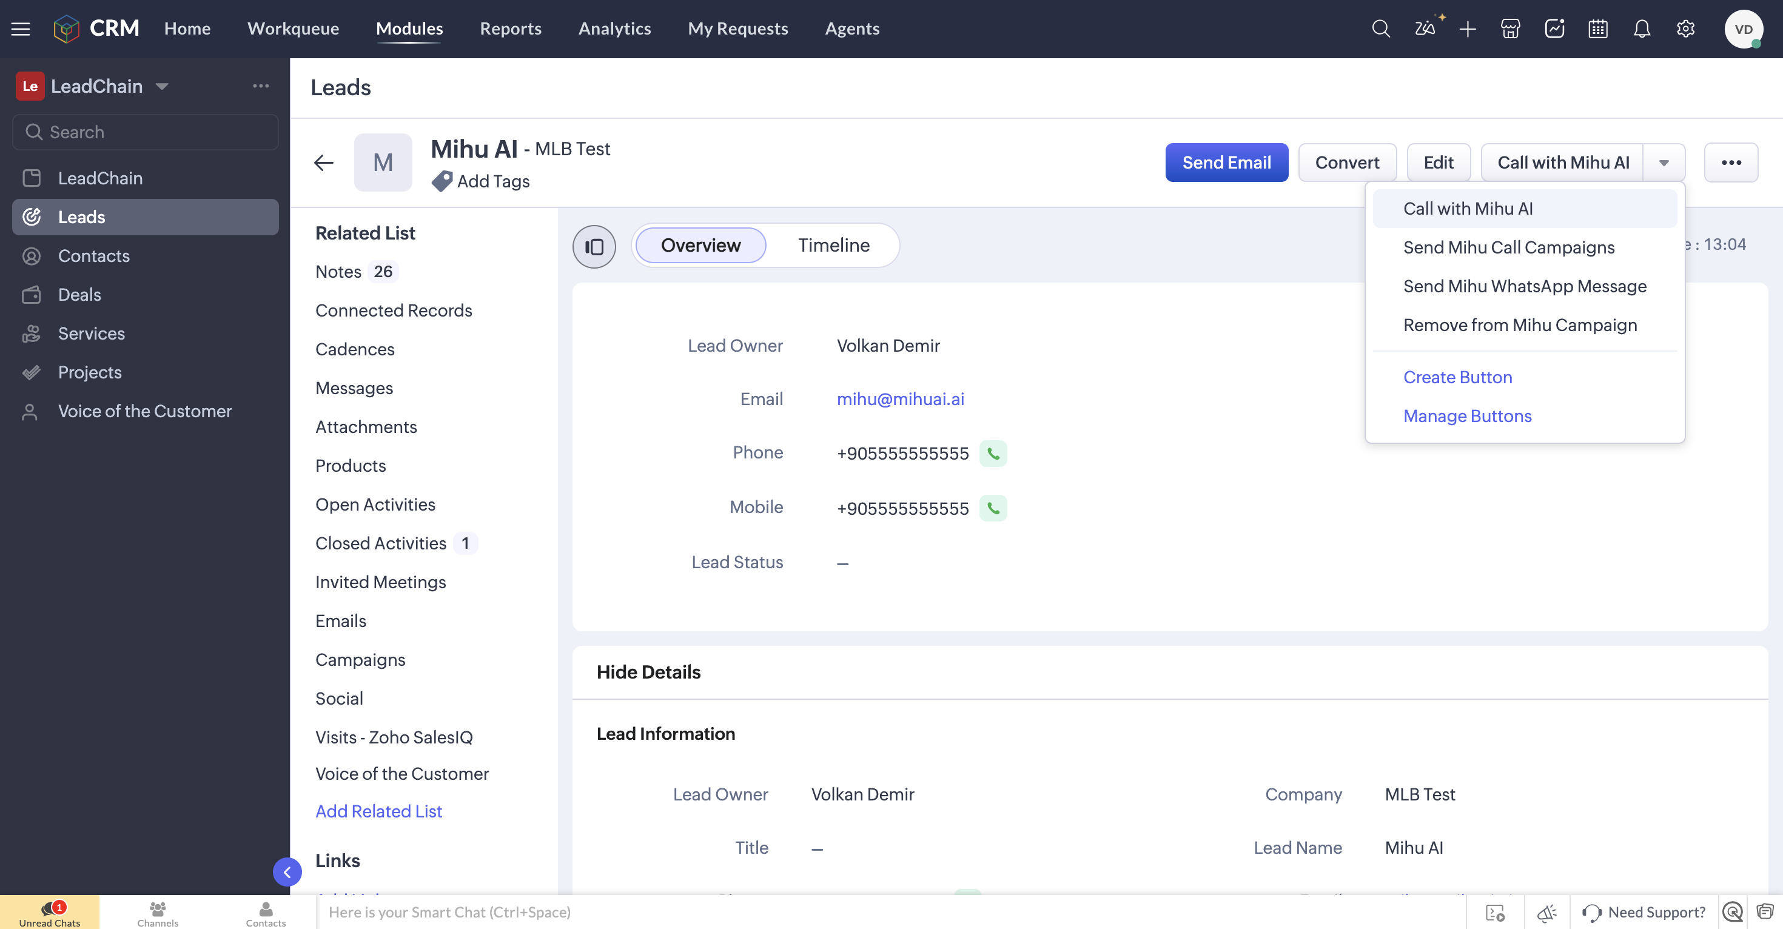Select Send Mihu Call Campaigns

click(1525, 247)
